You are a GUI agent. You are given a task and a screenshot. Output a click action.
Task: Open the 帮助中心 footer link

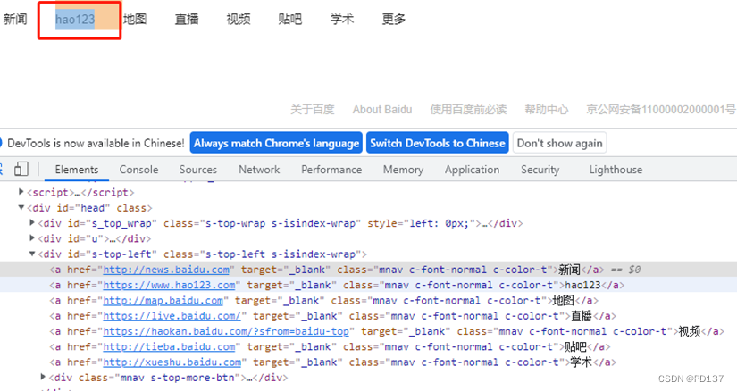tap(547, 110)
